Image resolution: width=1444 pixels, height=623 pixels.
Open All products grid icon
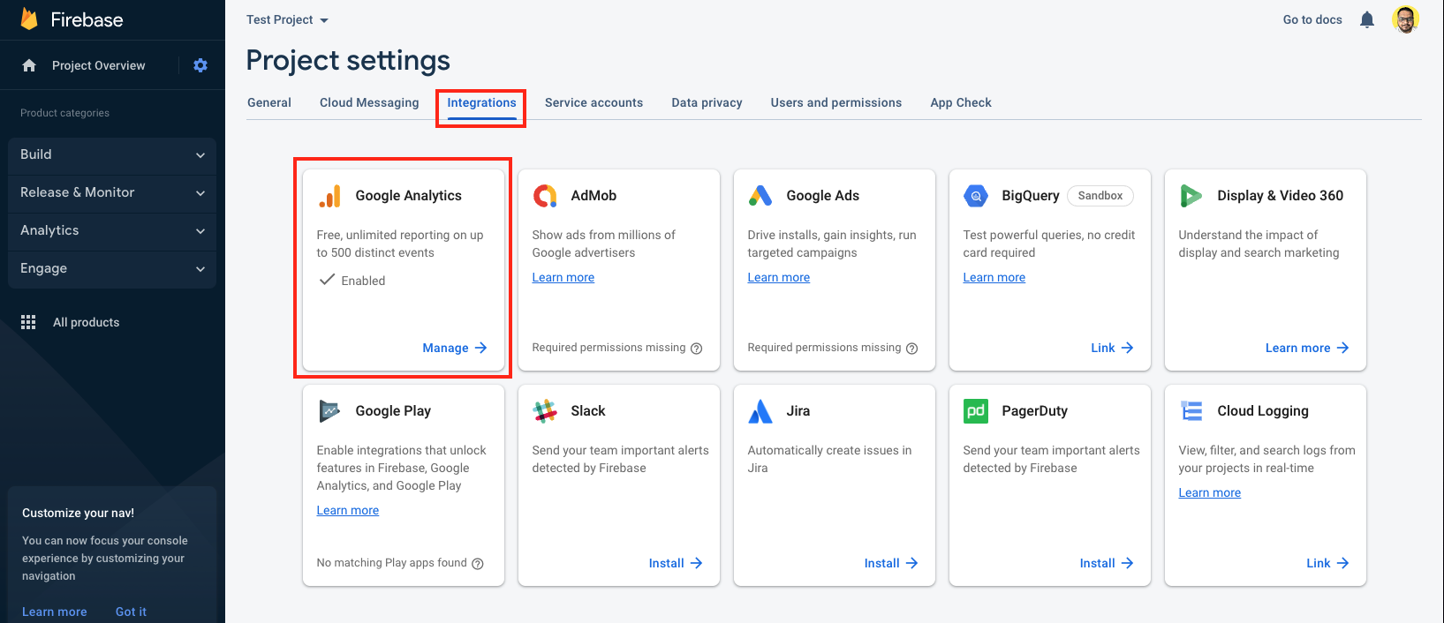tap(28, 322)
